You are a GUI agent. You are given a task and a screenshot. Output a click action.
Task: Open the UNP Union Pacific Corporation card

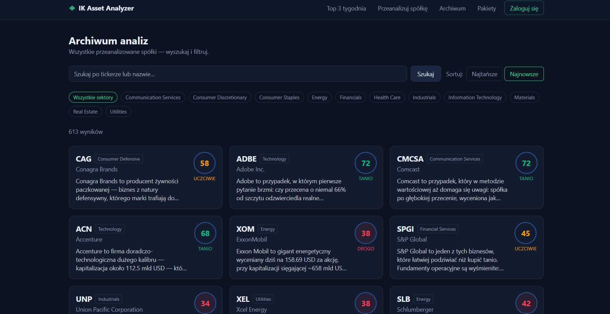(146, 300)
